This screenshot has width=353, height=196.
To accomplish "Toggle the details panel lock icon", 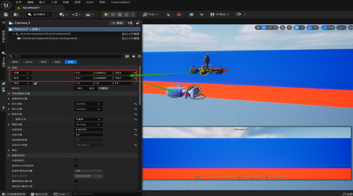I will click(x=138, y=23).
